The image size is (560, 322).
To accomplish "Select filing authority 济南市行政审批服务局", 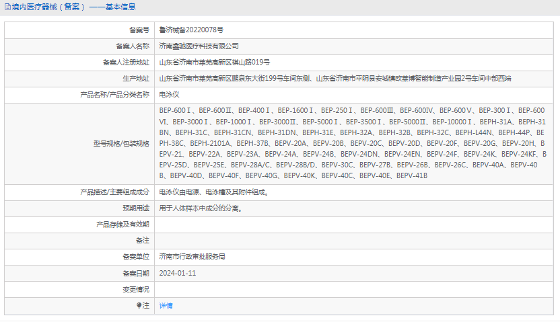I will [x=192, y=256].
